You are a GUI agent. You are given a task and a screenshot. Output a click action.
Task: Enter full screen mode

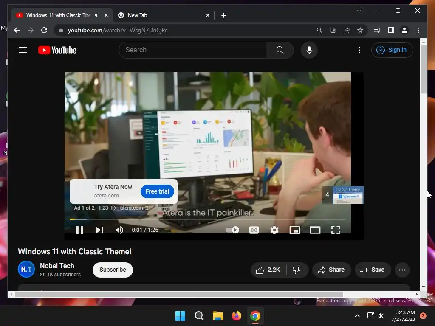(336, 230)
